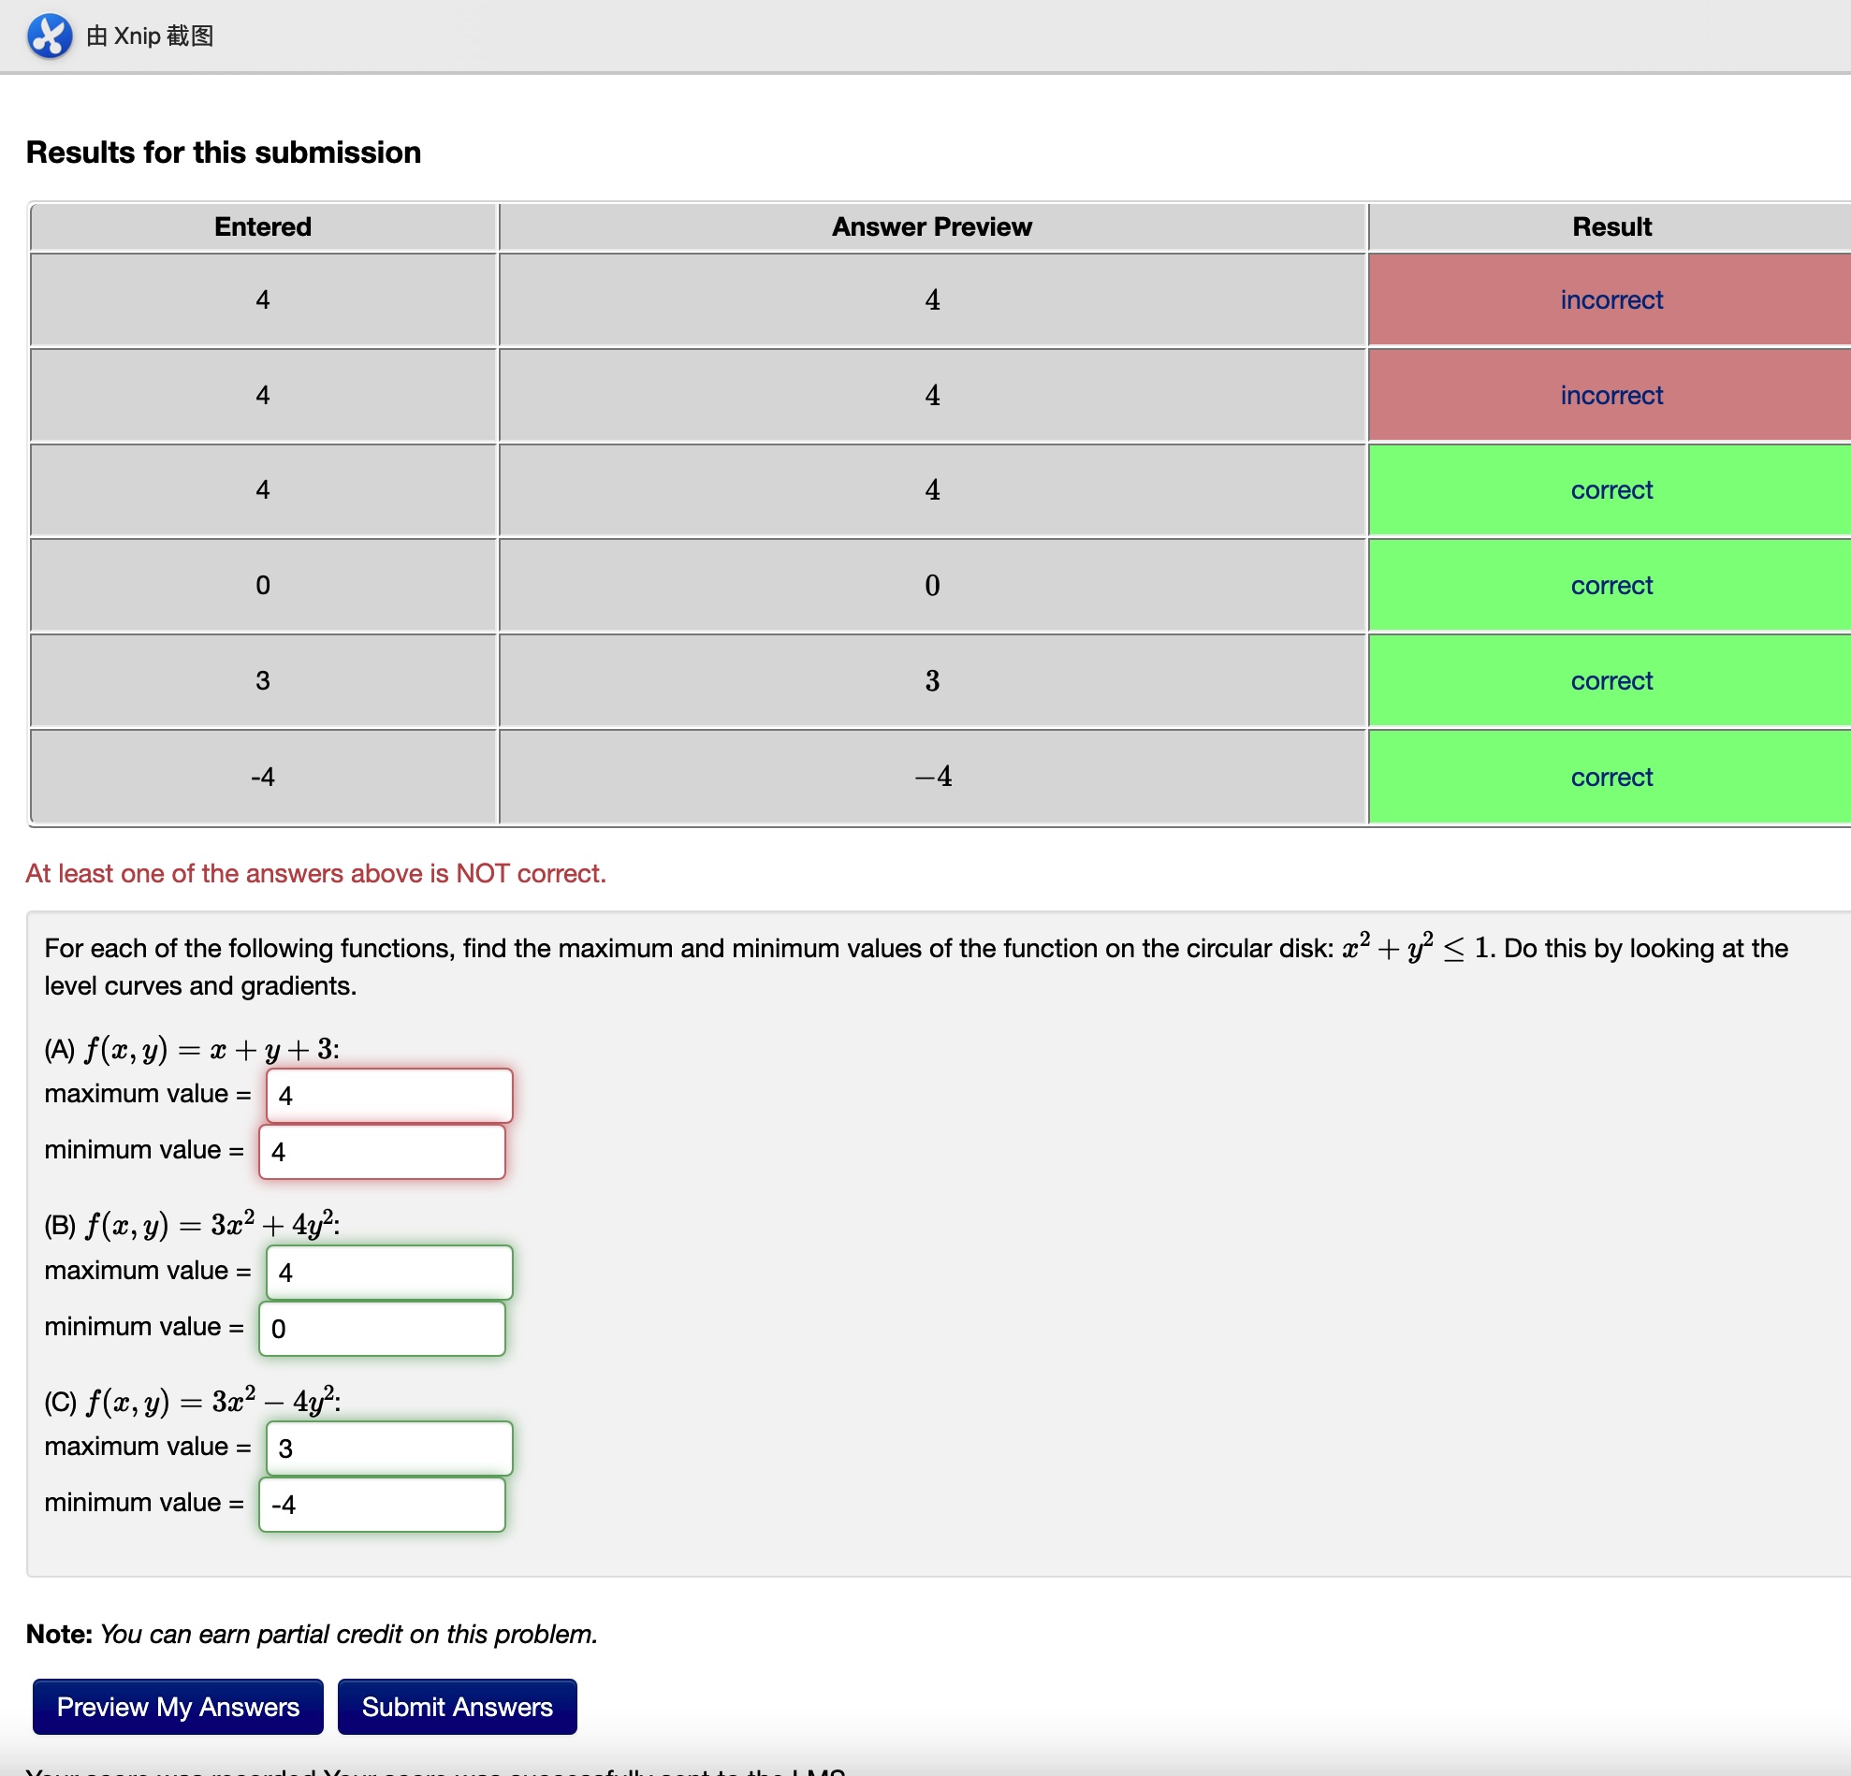Select part C maximum value field
This screenshot has height=1776, width=1851.
[x=389, y=1448]
